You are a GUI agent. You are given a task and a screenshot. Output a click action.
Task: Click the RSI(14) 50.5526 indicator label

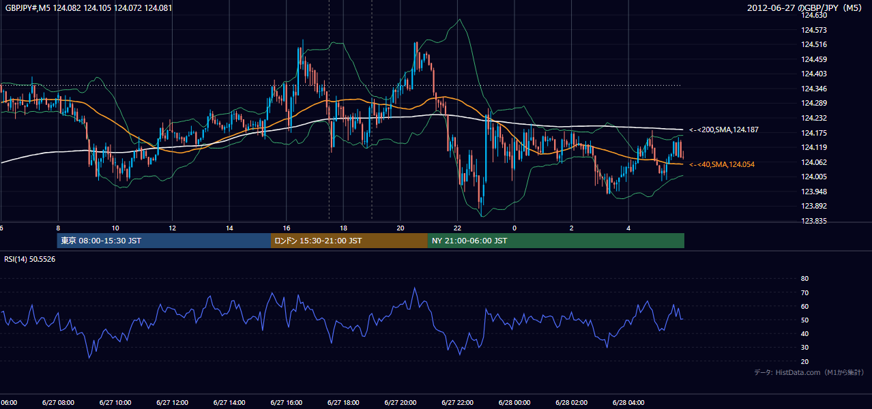pos(30,259)
